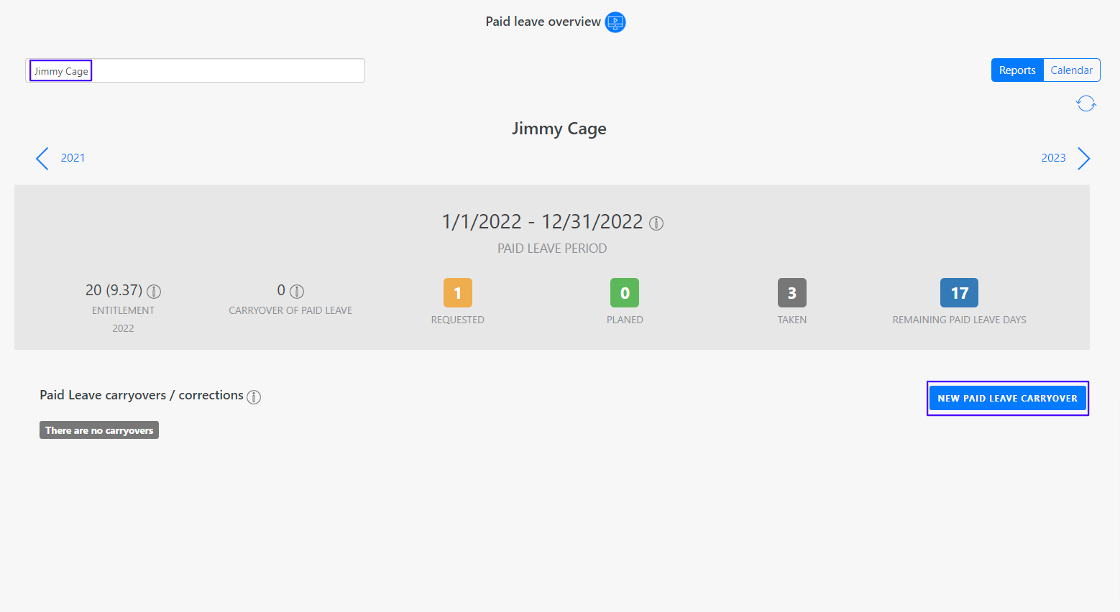Click the right arrow to next year
The width and height of the screenshot is (1120, 612).
click(1083, 159)
